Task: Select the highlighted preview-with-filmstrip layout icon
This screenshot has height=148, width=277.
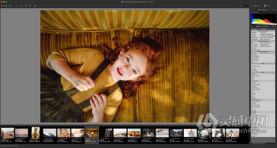Action: (x=13, y=6)
